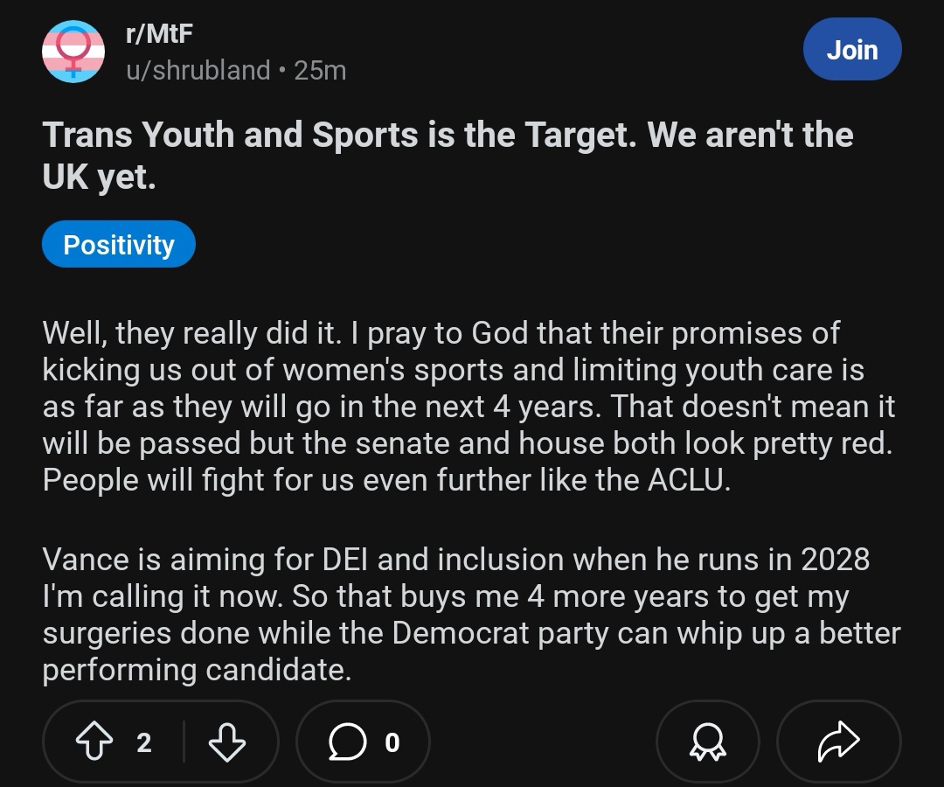
Task: Give an award using the ribbon icon
Action: [707, 742]
